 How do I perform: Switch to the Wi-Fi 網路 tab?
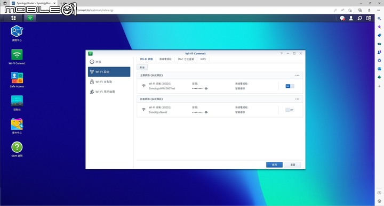coord(146,59)
